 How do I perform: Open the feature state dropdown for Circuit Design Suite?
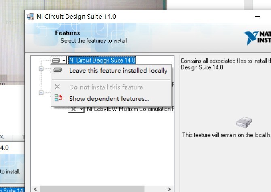pos(64,61)
